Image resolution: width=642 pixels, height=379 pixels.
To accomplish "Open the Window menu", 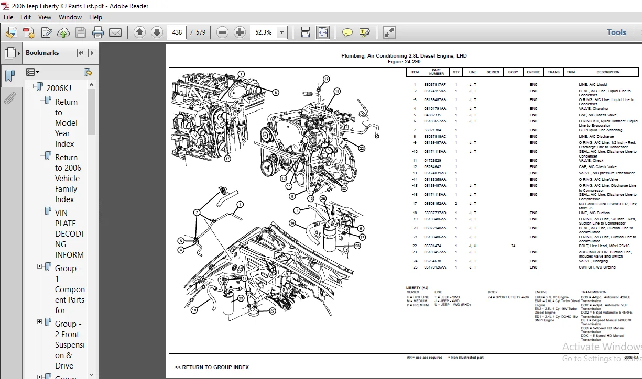I will [70, 17].
